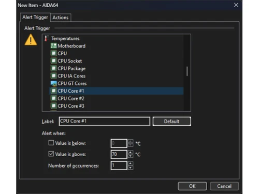This screenshot has height=194, width=259.
Task: Select the Alert Trigger tab
Action: [x=35, y=17]
